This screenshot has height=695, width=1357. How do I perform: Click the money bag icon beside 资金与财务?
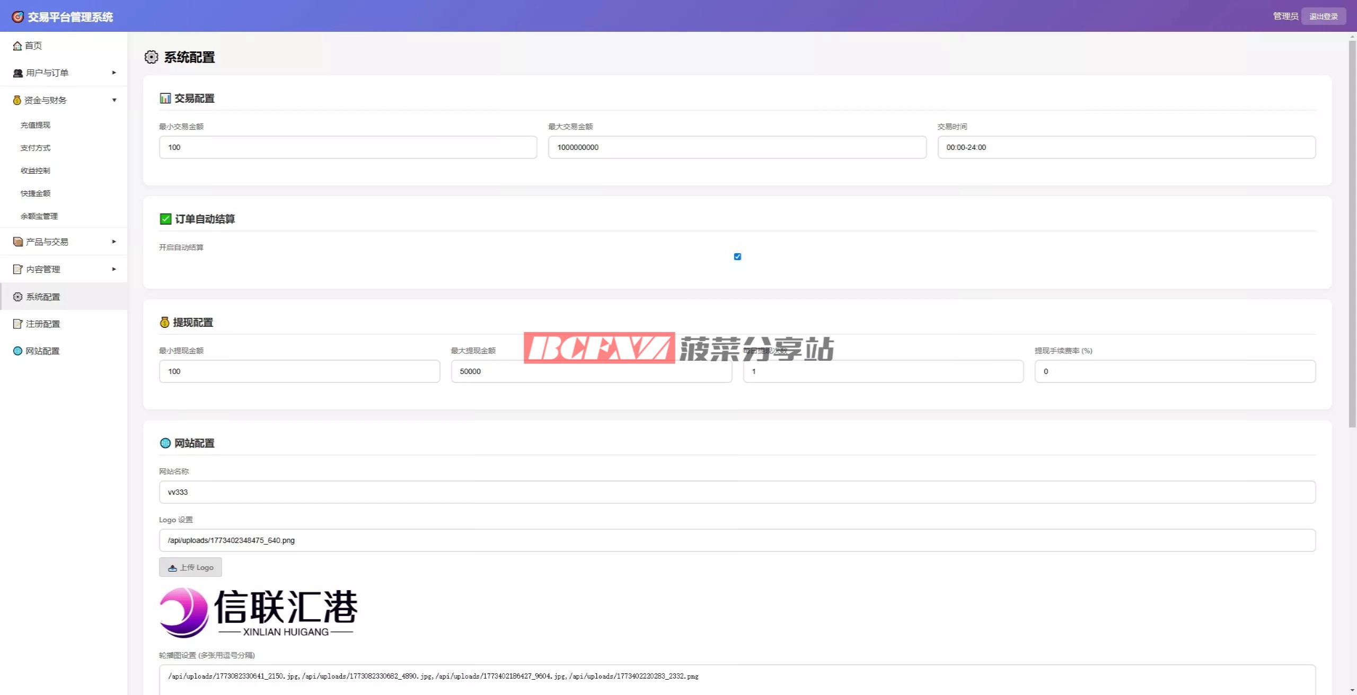17,100
